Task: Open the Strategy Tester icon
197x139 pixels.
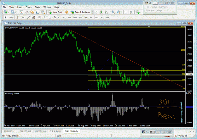Action: [x=43, y=12]
